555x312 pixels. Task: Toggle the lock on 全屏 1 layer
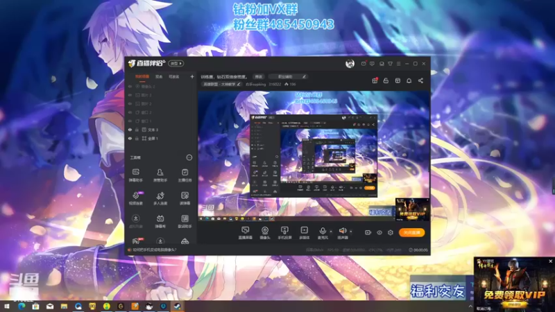coord(137,138)
